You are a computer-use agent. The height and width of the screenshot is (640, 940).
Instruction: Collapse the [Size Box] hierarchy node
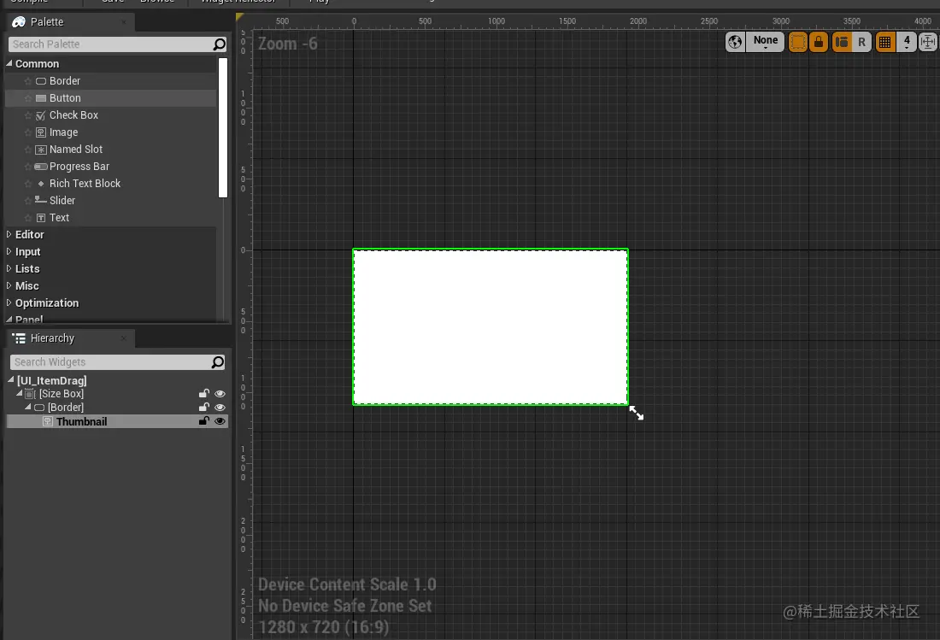tap(19, 393)
